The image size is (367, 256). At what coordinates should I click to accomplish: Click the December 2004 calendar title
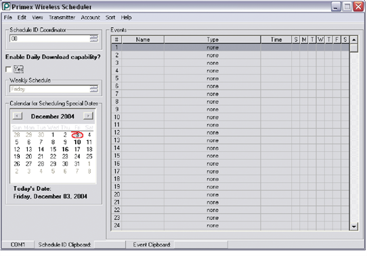(x=53, y=116)
